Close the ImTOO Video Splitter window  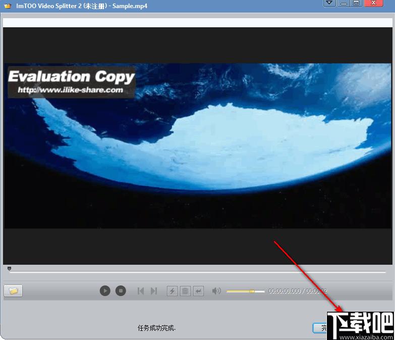point(374,3)
